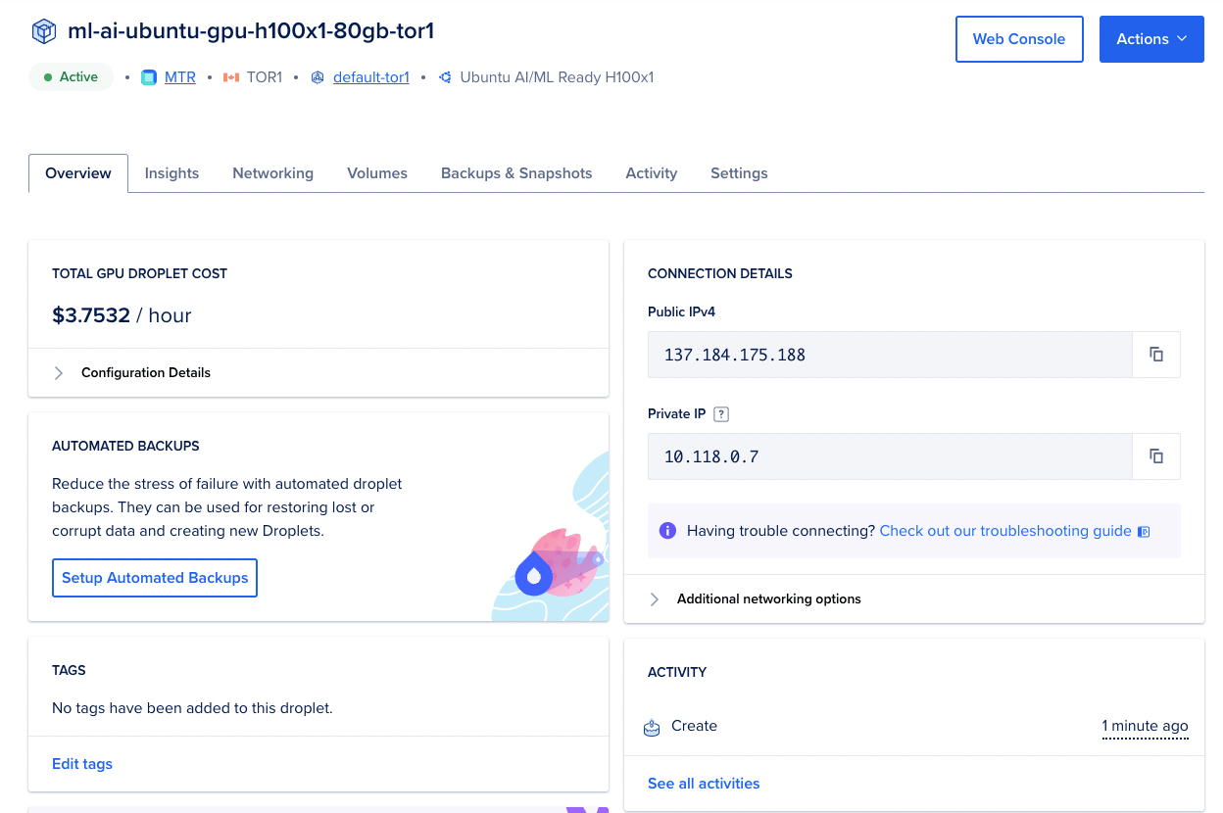
Task: Open the Backups & Snapshots tab
Action: pos(516,173)
